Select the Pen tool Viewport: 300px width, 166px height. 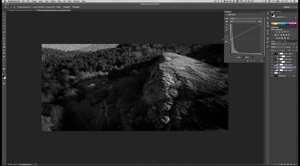4,56
